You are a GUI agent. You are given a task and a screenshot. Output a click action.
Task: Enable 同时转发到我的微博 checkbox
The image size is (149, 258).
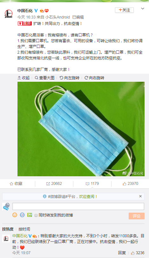(x=36, y=215)
